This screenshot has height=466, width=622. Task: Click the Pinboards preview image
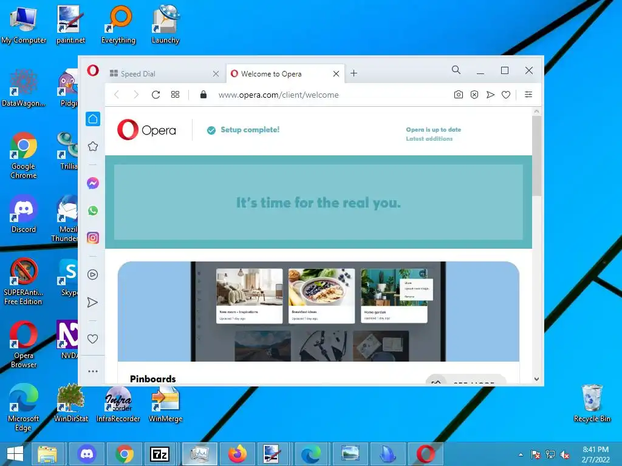pyautogui.click(x=318, y=311)
